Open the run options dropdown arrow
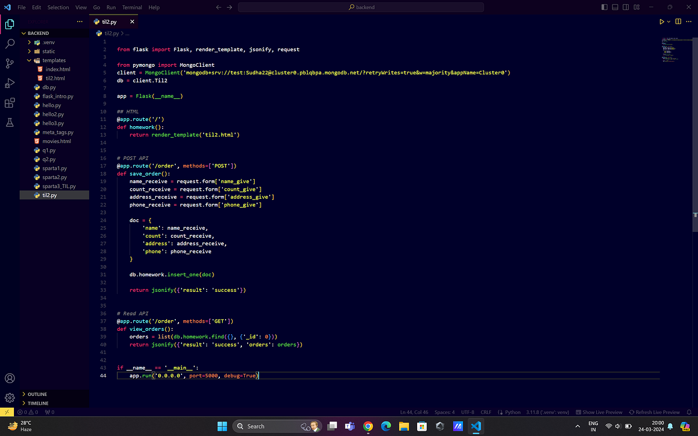Viewport: 698px width, 436px height. tap(668, 20)
